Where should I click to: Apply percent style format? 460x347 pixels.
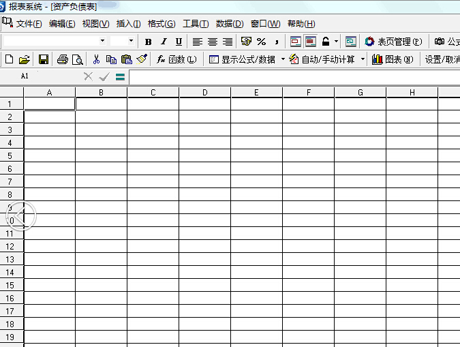click(262, 42)
